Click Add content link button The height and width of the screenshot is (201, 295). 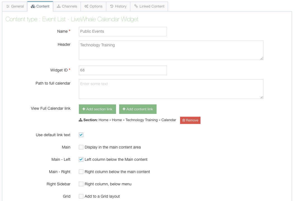138,109
